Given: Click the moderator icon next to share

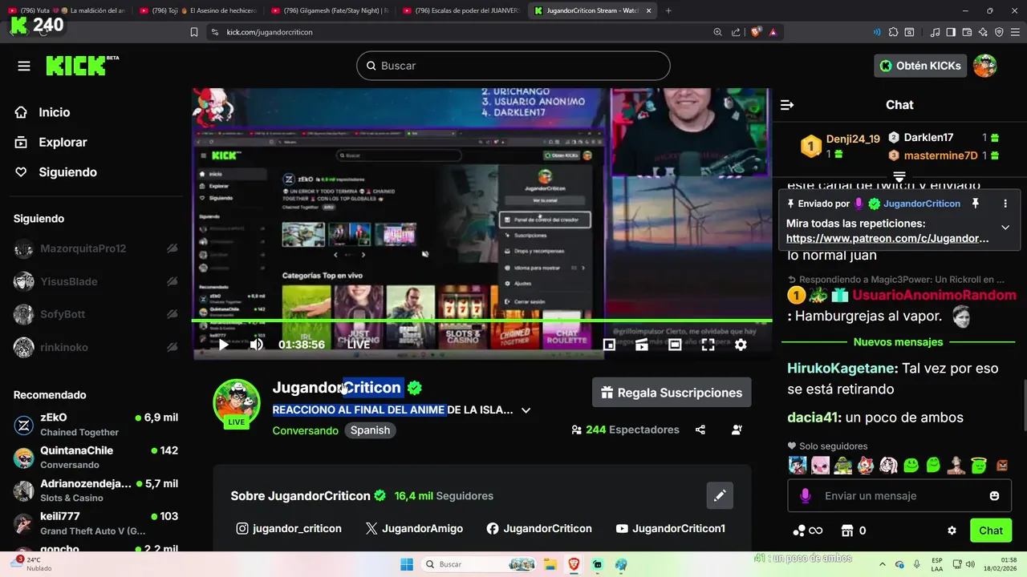Looking at the screenshot, I should coord(737,430).
